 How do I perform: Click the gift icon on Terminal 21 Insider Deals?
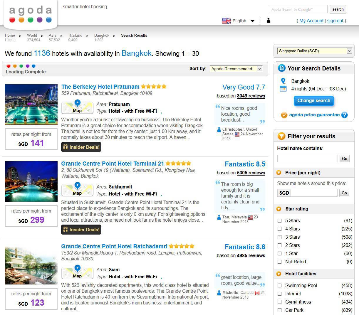pyautogui.click(x=66, y=230)
